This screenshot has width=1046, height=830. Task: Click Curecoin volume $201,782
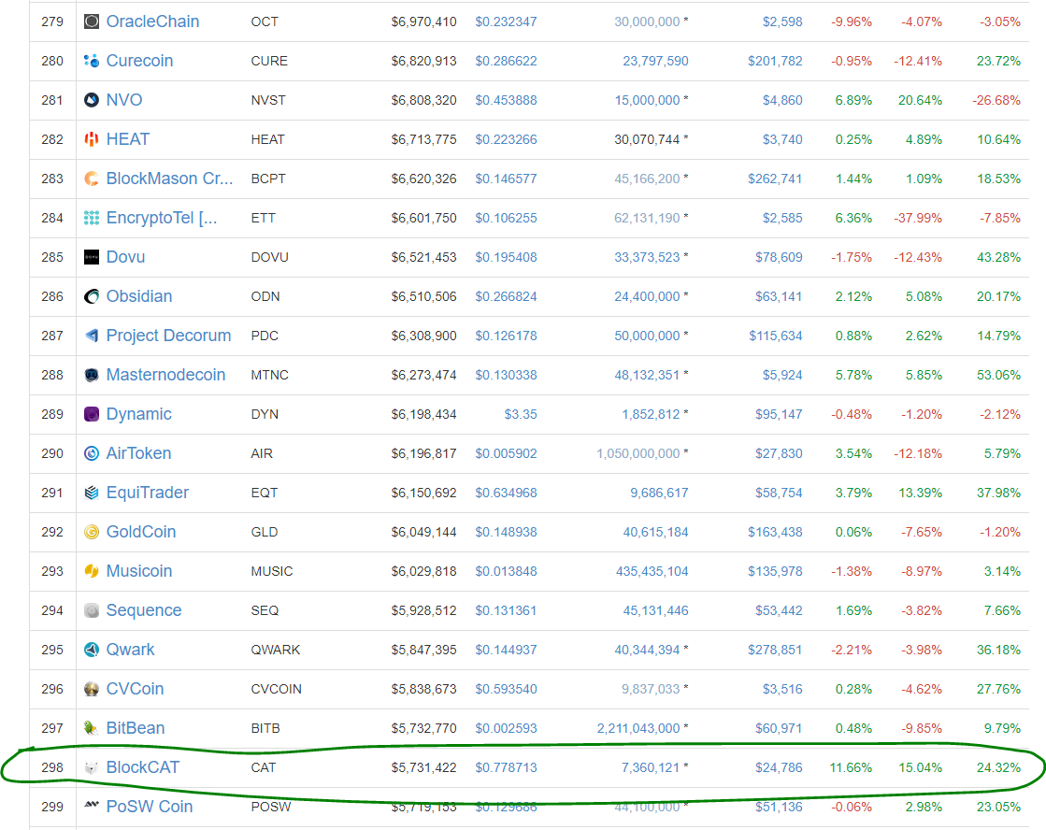pos(775,61)
